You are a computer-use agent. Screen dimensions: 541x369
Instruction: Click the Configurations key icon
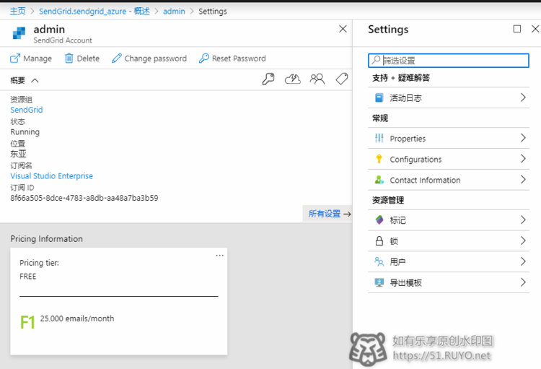[x=379, y=159]
